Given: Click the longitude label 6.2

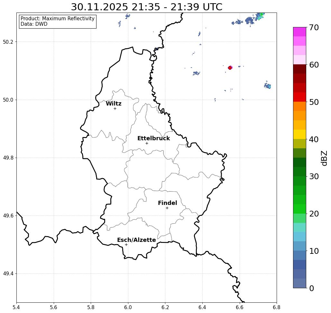Looking at the screenshot, I should coord(165,307).
